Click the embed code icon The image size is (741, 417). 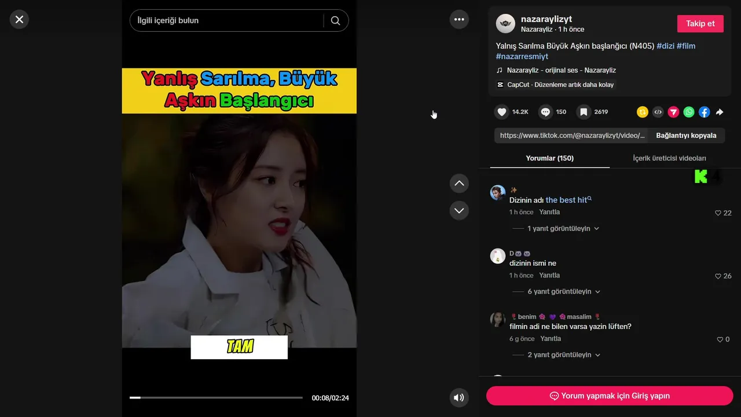click(x=658, y=112)
